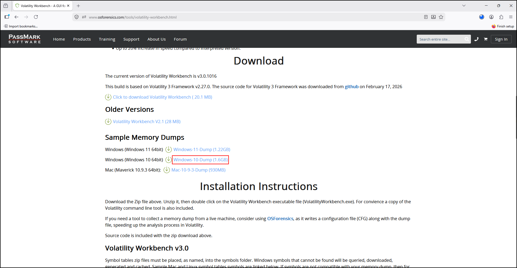The image size is (517, 268).
Task: Click download icon beside Workbench V2.1
Action: [108, 122]
